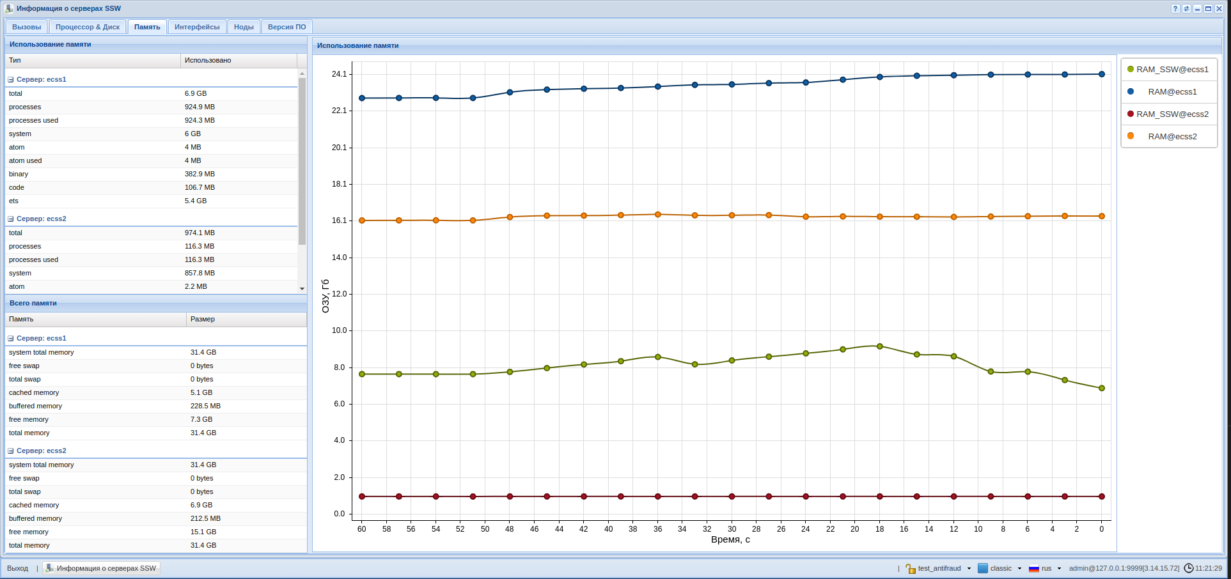Click the padlock icon next to test_antifraud
Screen dimensions: 1231x579
911,568
